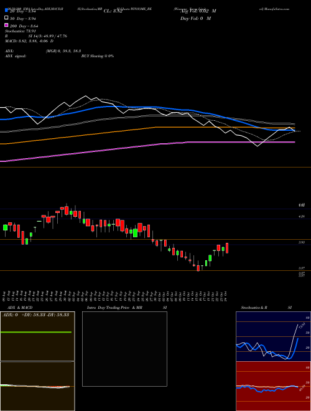Click the 'CL: 3.82' closing price label
This screenshot has height=411, width=311.
click(x=113, y=11)
